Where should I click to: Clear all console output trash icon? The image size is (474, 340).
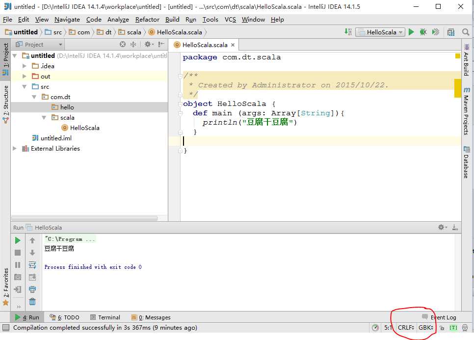point(32,302)
